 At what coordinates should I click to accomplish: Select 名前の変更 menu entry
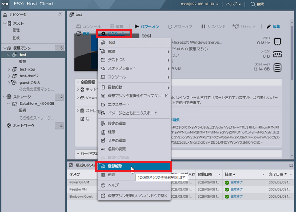tap(134, 149)
